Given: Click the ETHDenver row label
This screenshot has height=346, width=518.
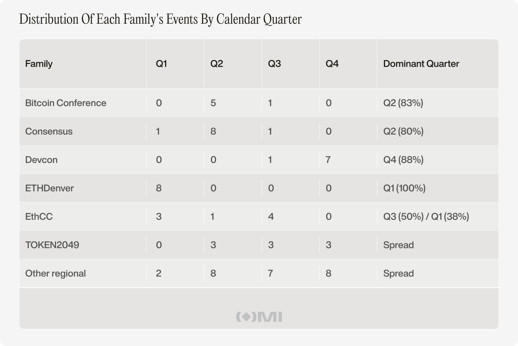Looking at the screenshot, I should (49, 188).
